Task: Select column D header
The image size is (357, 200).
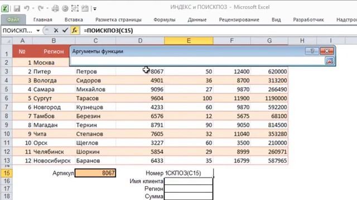Action: pyautogui.click(x=140, y=41)
